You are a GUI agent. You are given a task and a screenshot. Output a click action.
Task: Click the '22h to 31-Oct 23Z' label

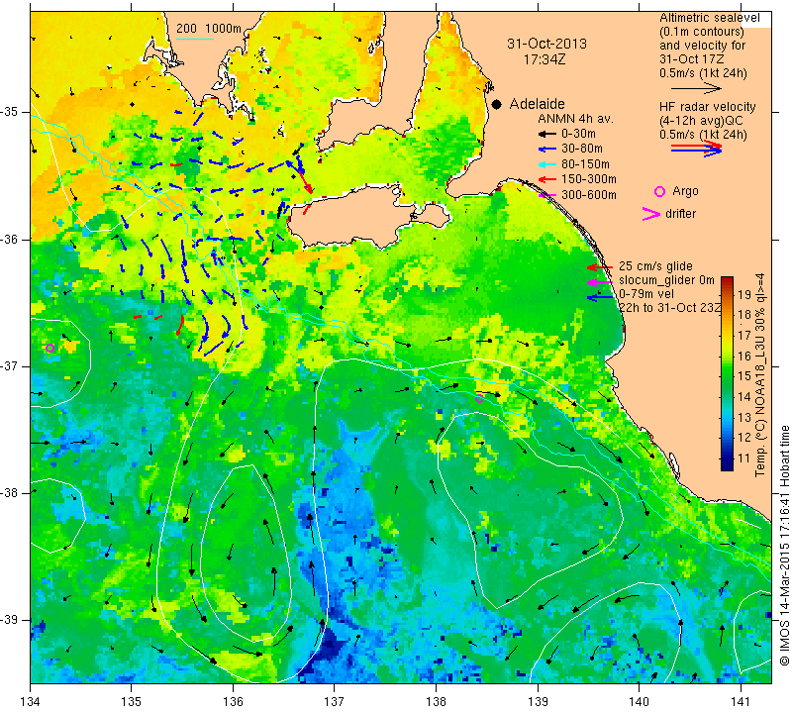tap(669, 307)
